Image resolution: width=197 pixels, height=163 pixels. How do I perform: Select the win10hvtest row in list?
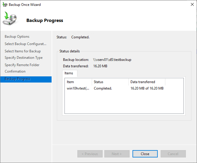(x=78, y=88)
